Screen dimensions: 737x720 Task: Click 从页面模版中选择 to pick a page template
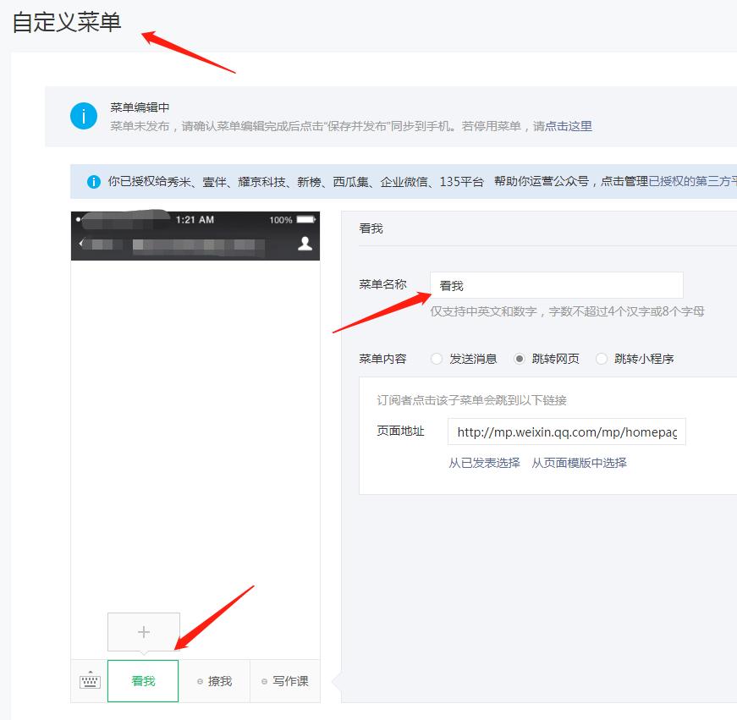click(583, 463)
